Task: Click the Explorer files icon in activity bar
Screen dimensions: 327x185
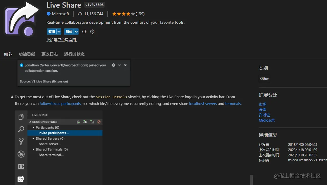Action: (x=21, y=117)
